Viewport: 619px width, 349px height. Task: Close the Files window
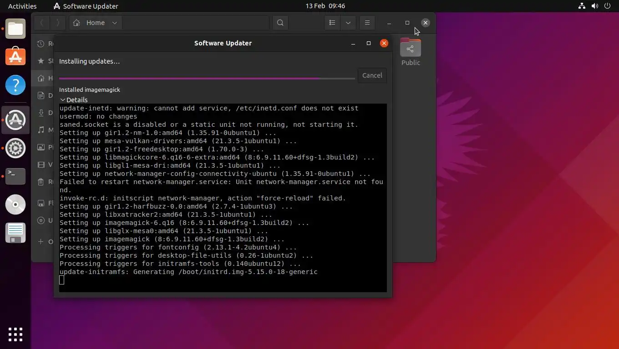point(426,23)
